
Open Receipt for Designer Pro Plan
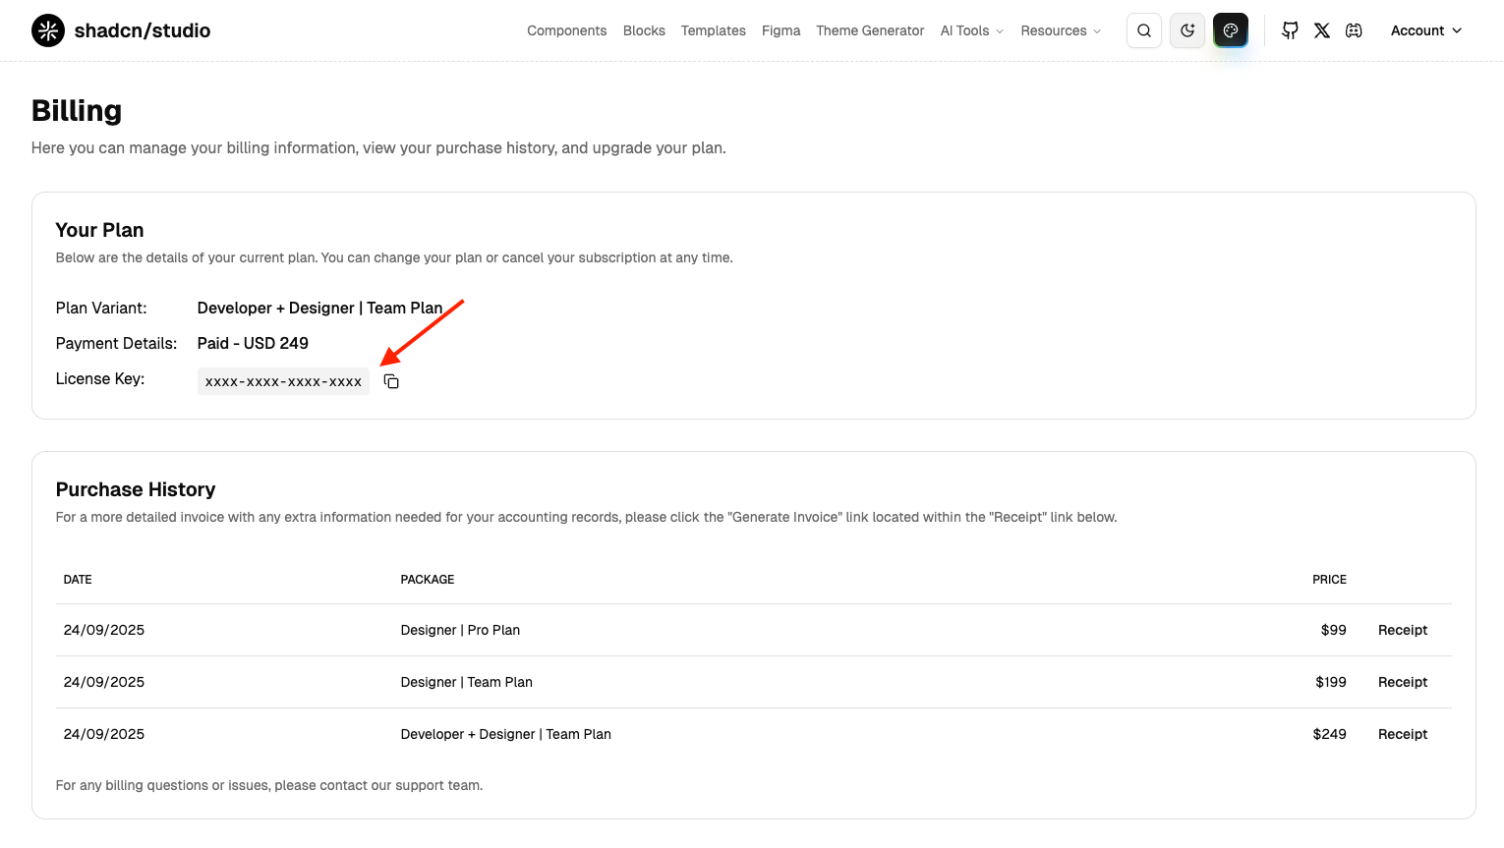click(x=1402, y=630)
